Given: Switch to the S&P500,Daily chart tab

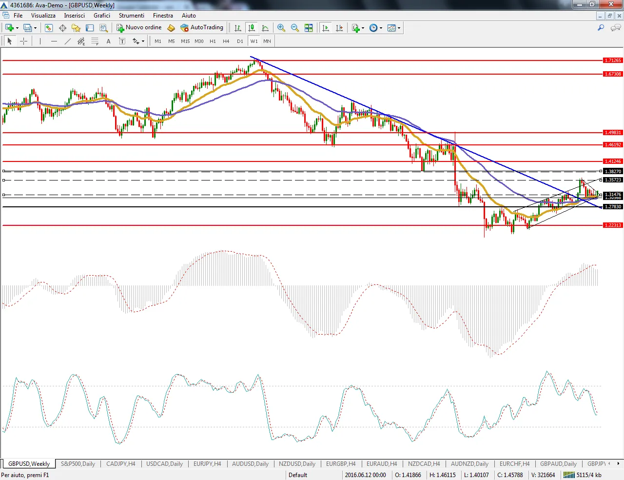Looking at the screenshot, I should (78, 463).
